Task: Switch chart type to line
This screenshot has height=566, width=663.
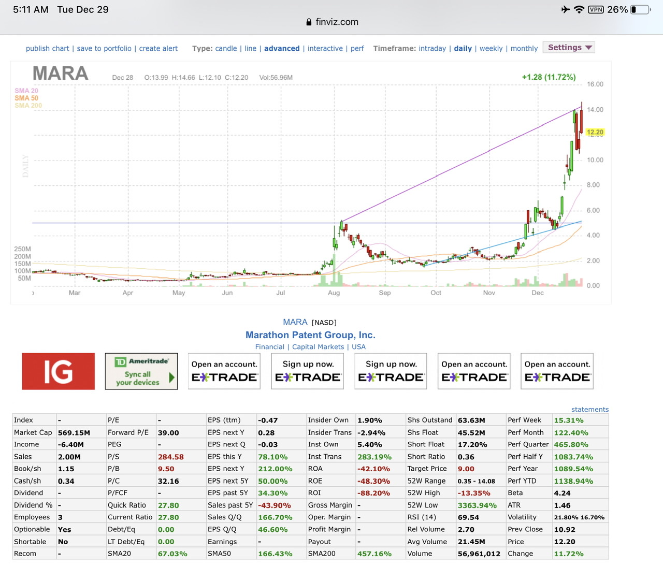Action: [x=250, y=48]
